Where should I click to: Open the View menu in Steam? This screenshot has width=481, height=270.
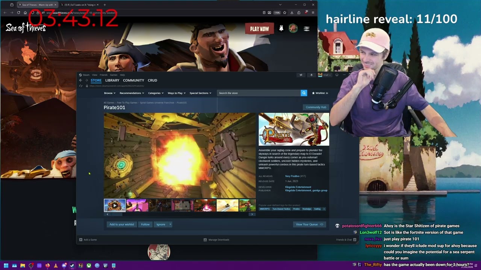(x=95, y=75)
